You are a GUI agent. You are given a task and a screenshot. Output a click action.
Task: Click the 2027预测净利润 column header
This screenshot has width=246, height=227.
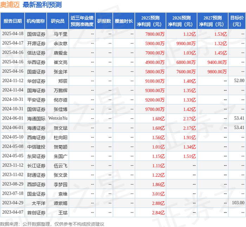click(212, 21)
